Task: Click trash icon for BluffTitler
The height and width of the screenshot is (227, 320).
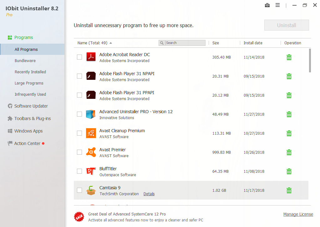Action: (289, 171)
